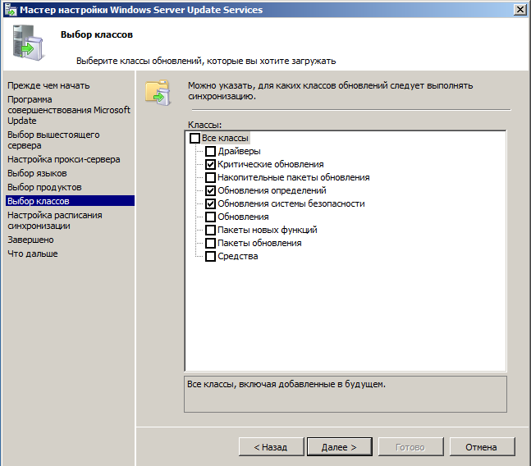531x466 pixels.
Task: Tick the 'Пакеты обновления' checkbox
Action: (x=210, y=243)
